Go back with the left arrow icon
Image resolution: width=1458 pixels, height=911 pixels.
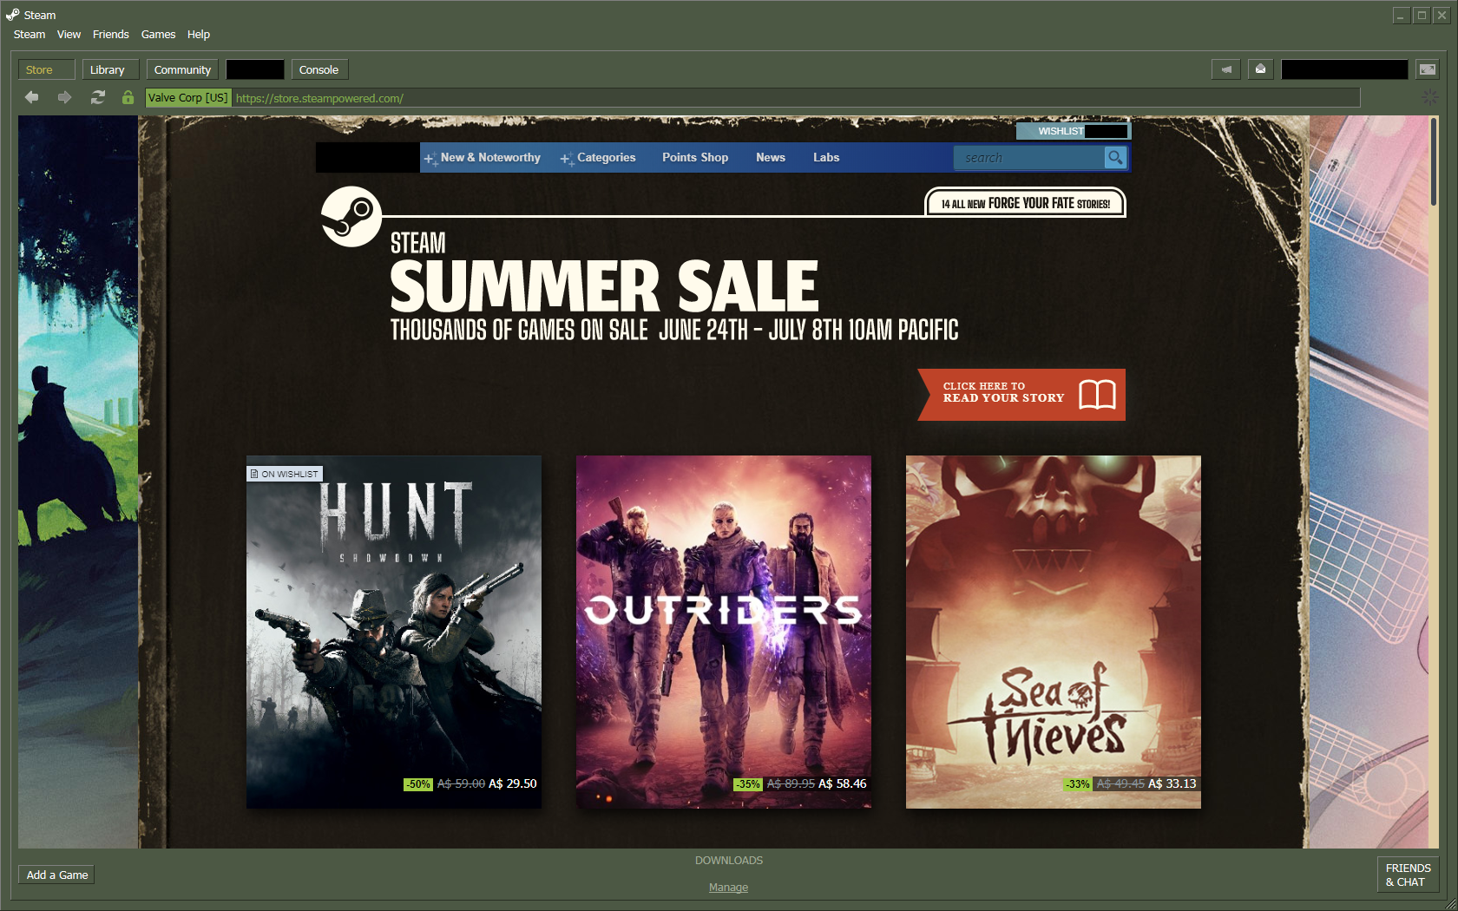(x=32, y=97)
